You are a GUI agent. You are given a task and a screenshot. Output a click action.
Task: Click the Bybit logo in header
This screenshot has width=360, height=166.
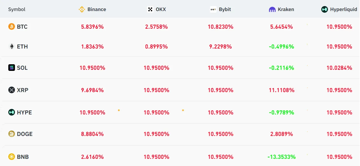pos(213,9)
